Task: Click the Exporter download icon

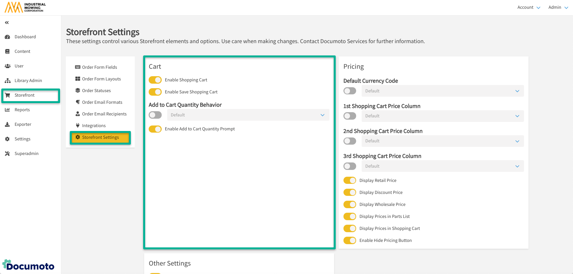Action: (7, 125)
